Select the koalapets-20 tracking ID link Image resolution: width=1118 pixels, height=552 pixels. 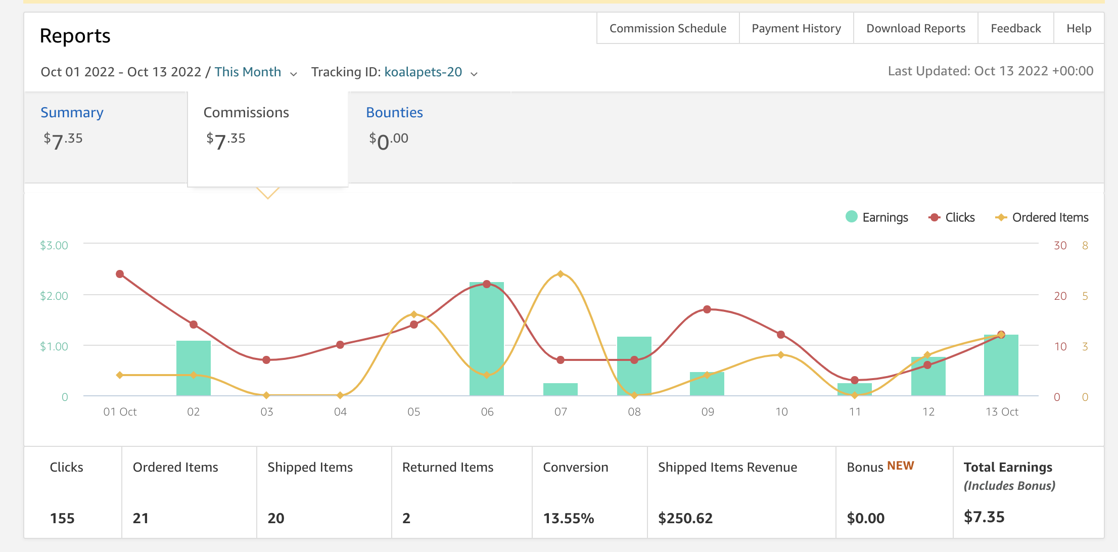[423, 72]
